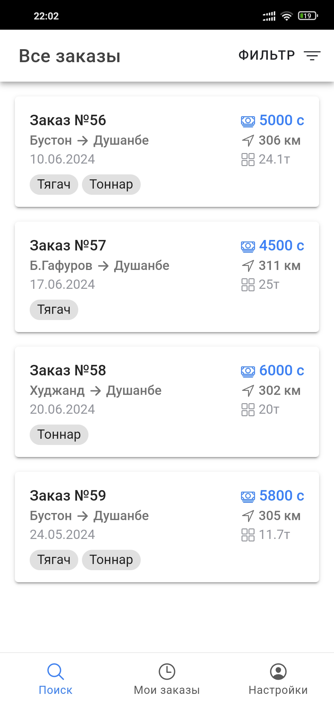Select the Тягач chip on order №57

pyautogui.click(x=54, y=310)
